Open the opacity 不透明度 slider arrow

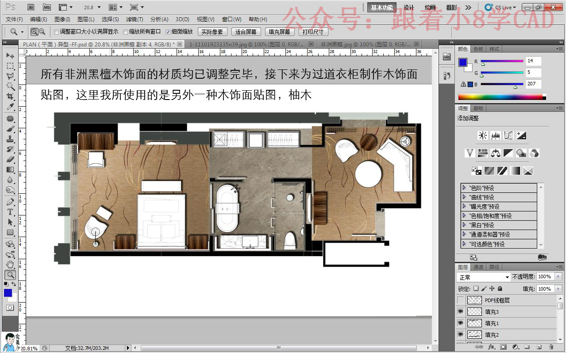point(558,276)
